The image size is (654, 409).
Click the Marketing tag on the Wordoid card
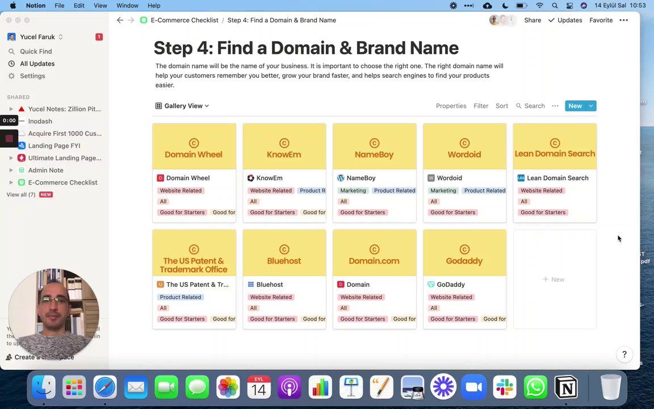(x=443, y=191)
